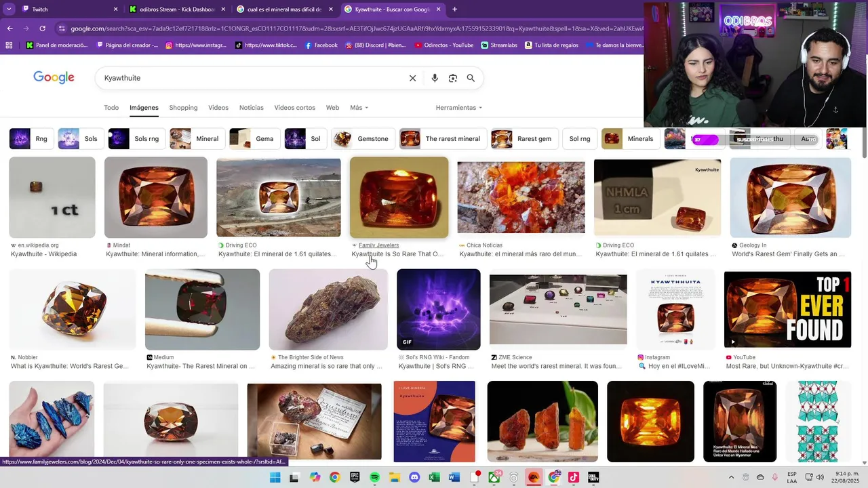Switch to the Todo results tab
This screenshot has height=488, width=868.
[111, 108]
